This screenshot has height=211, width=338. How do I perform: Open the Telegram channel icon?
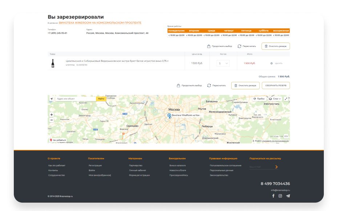point(288,196)
